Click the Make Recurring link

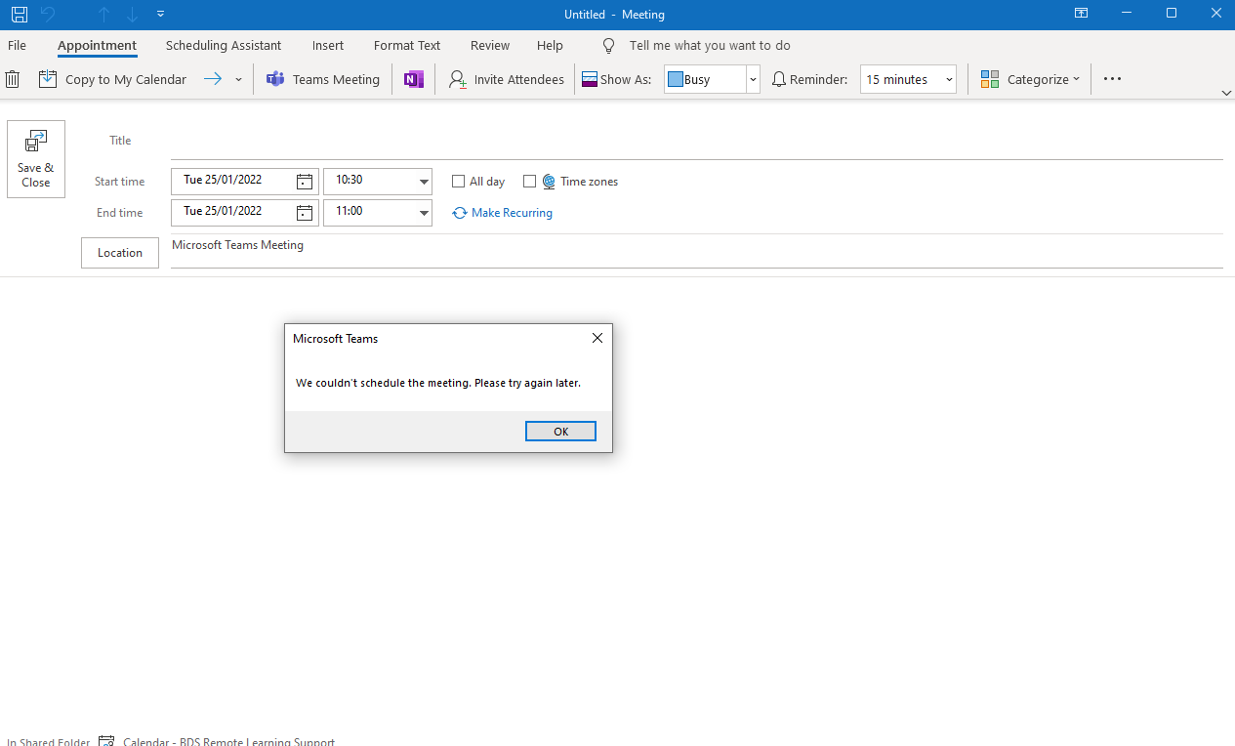[503, 212]
